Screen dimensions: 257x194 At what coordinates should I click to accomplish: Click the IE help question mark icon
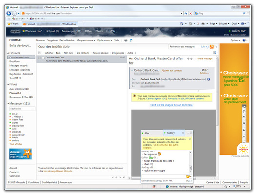(x=242, y=24)
